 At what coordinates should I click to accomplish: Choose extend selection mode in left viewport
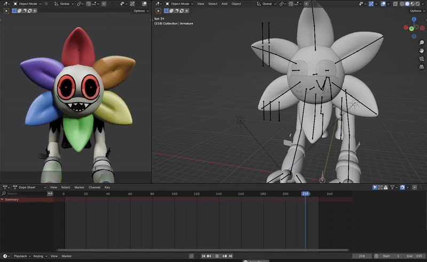tap(20, 11)
